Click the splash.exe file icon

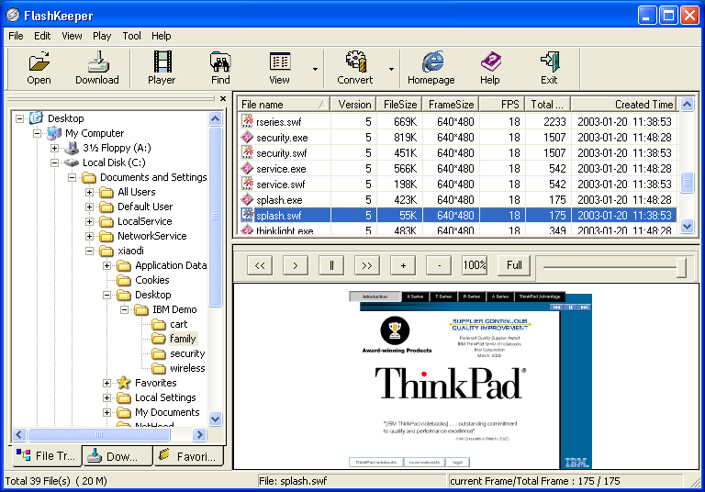click(x=247, y=199)
